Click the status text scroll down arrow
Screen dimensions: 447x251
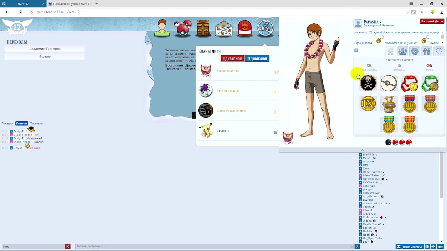pos(442,43)
